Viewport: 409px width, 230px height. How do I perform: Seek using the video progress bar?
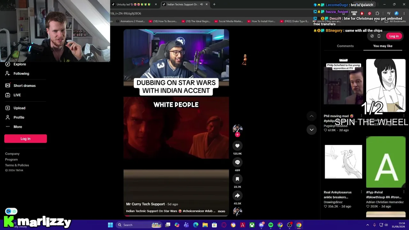[x=176, y=216]
